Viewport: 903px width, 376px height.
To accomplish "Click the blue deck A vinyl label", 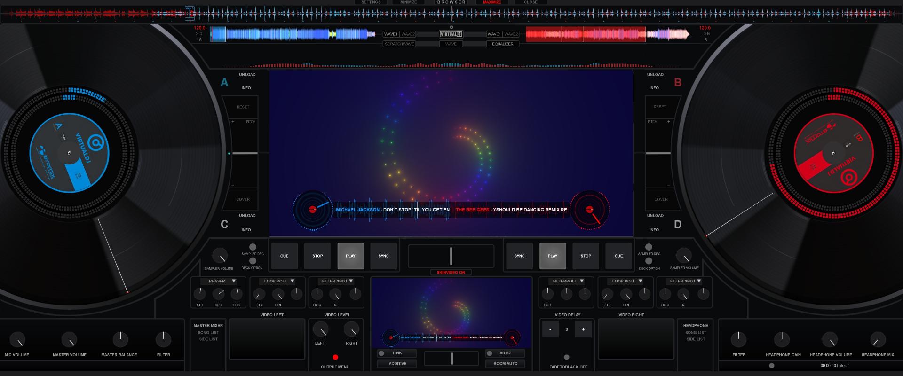I will click(x=70, y=153).
